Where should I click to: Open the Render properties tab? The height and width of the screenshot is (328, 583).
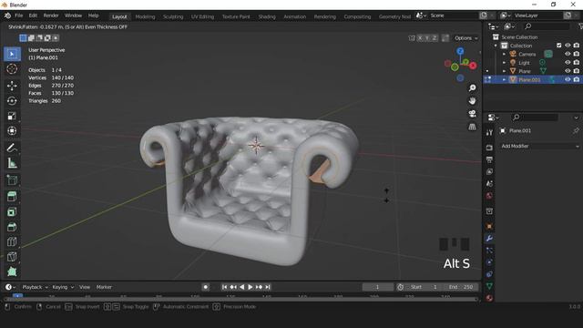(x=489, y=148)
